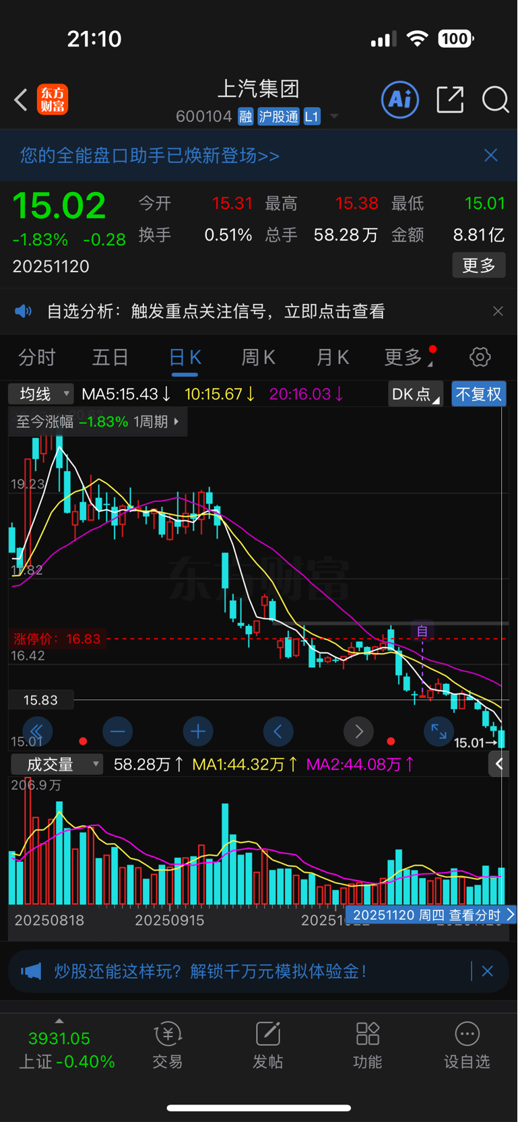Tap the MA5:15.43 value
Image resolution: width=518 pixels, height=1122 pixels.
click(x=126, y=394)
